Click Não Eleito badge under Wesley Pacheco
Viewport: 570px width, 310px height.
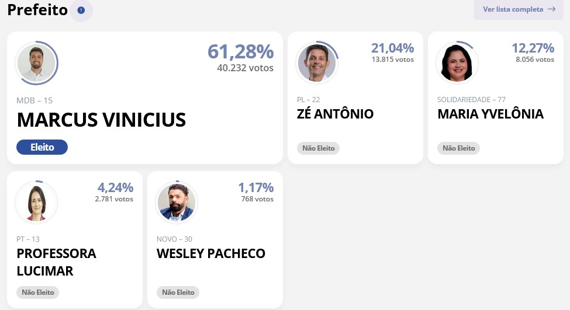point(178,292)
